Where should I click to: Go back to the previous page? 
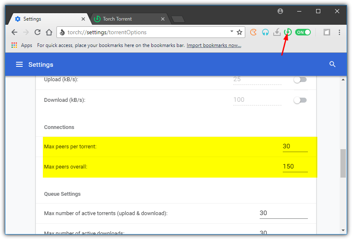pos(14,32)
